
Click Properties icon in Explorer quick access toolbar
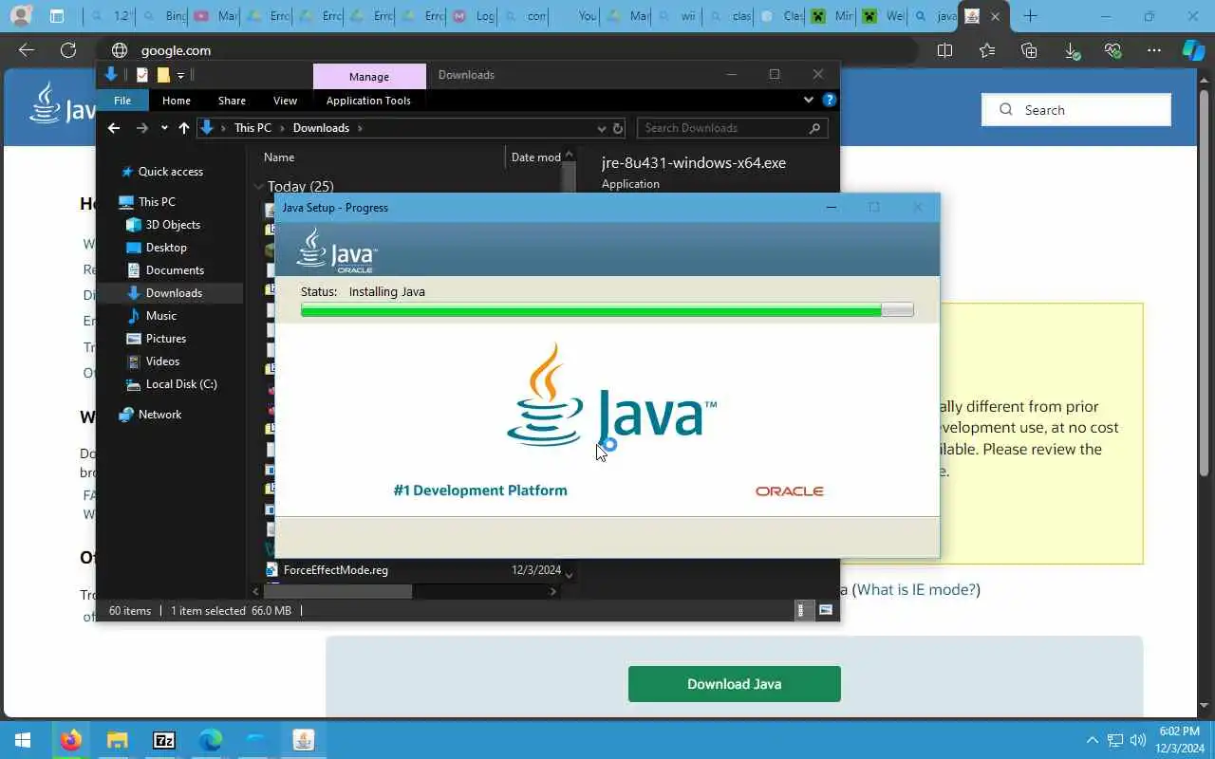tap(142, 75)
